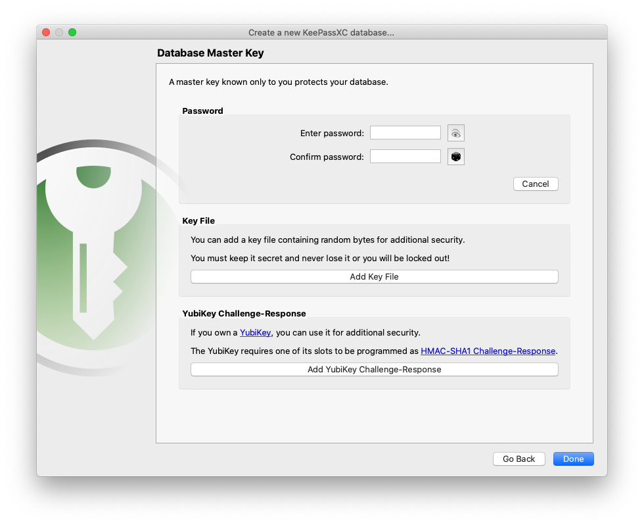Open the YubiKey hyperlink
The height and width of the screenshot is (525, 644).
255,333
